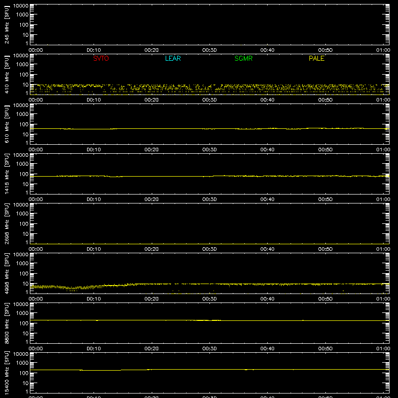Click the 00:10 tick under the 245 MHz plot
This screenshot has height=398, width=398.
pos(94,50)
